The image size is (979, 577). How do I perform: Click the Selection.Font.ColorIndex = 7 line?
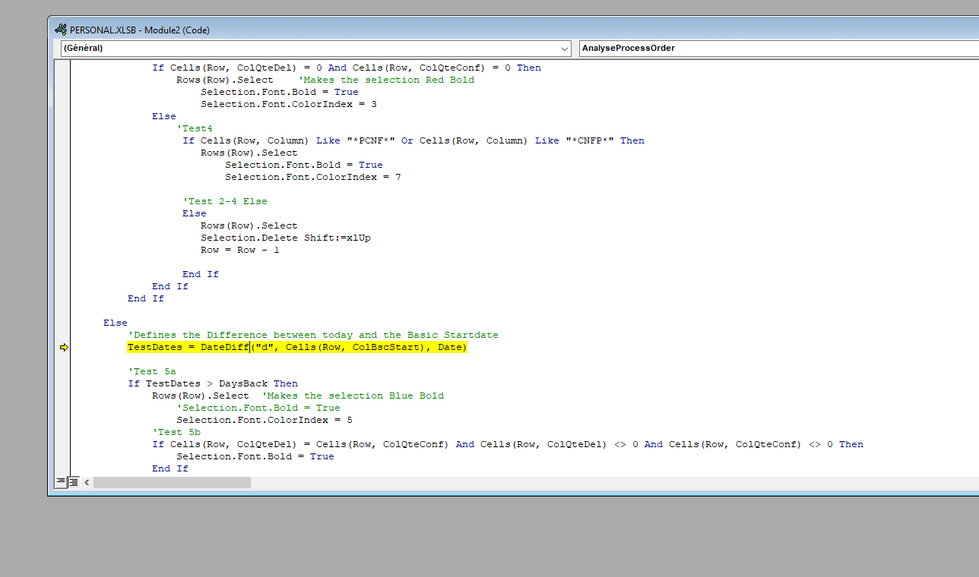[x=312, y=178]
